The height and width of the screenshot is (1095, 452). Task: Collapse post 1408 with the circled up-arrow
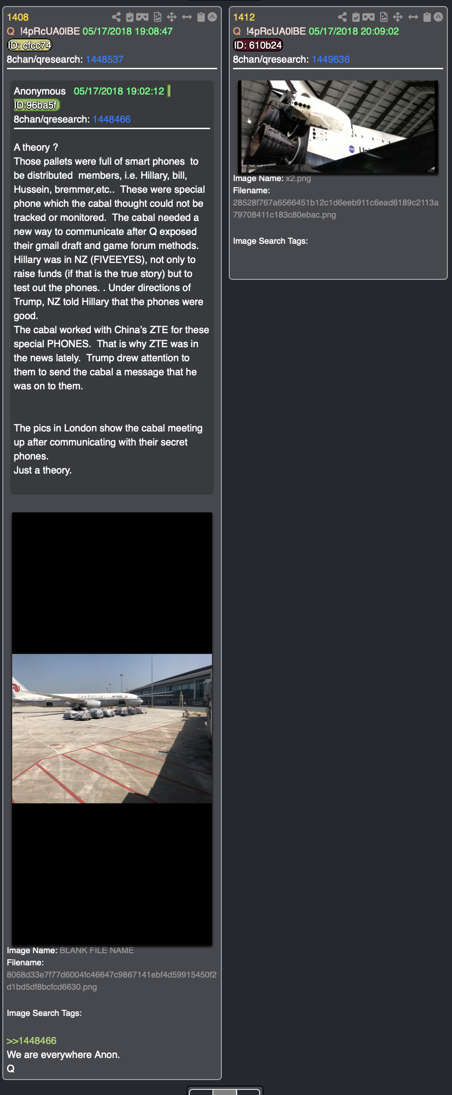[x=212, y=17]
